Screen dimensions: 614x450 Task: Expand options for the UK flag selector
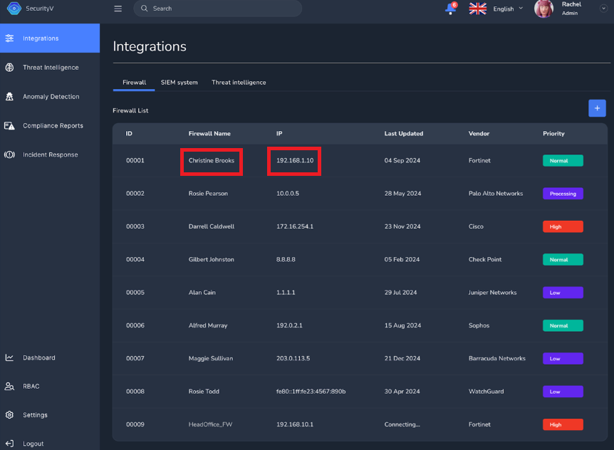click(x=477, y=9)
